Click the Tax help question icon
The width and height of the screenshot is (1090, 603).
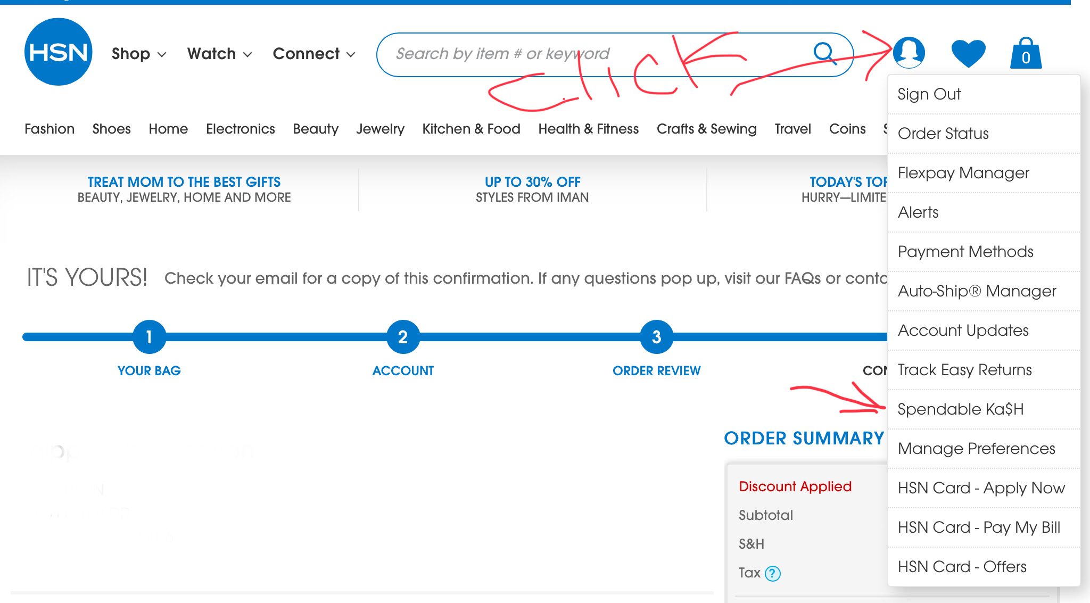[773, 573]
